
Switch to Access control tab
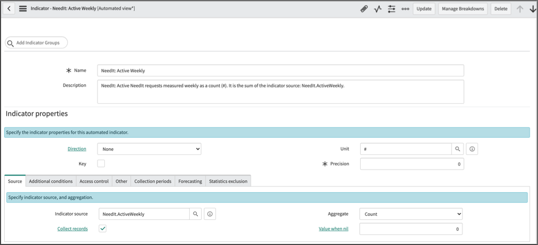(94, 181)
